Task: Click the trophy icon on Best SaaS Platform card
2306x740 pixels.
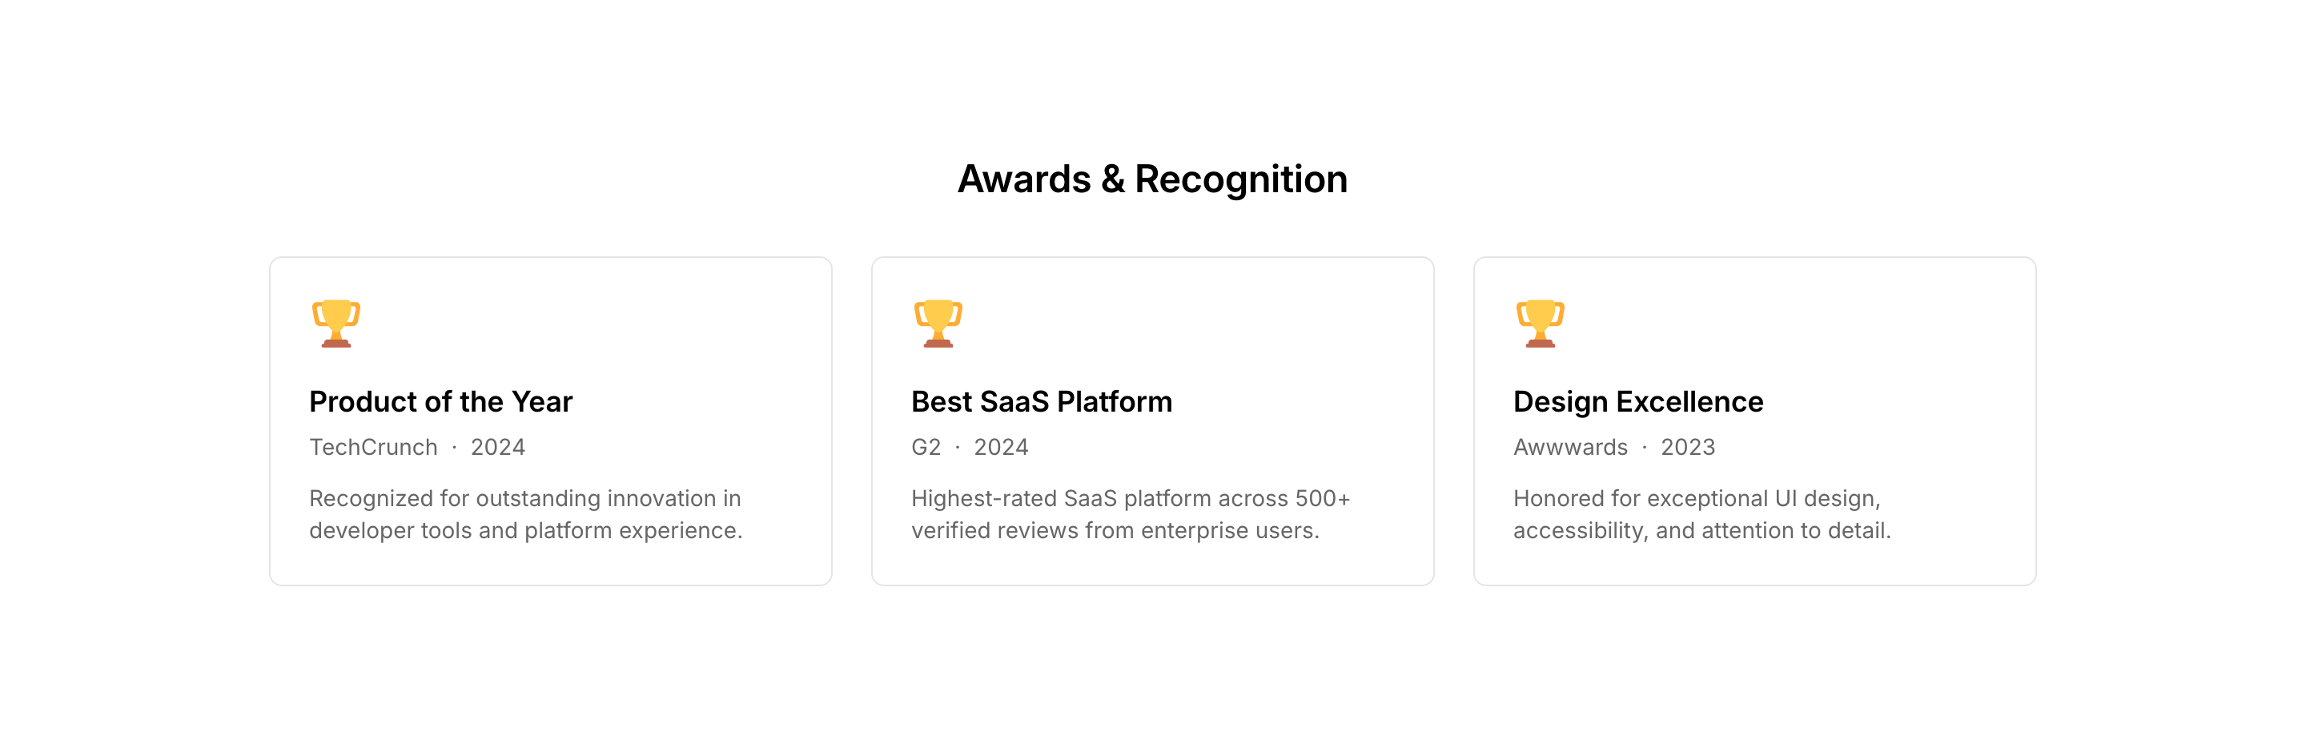Action: tap(938, 324)
